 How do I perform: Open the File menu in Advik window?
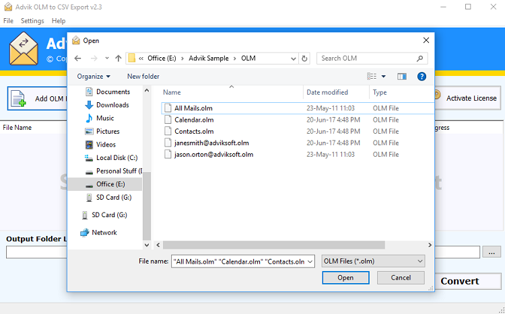(8, 21)
